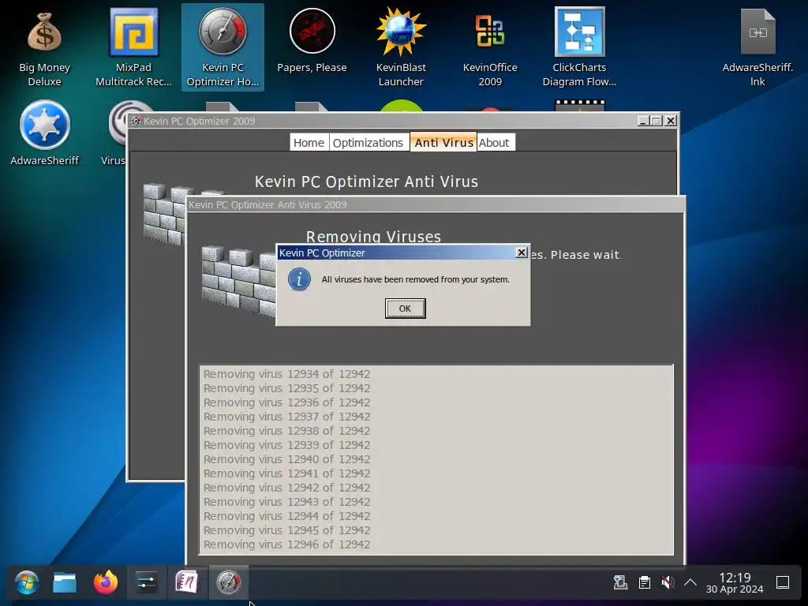The height and width of the screenshot is (606, 808).
Task: Select log line 'Removing virus 12943 of 12942'
Action: tap(287, 501)
